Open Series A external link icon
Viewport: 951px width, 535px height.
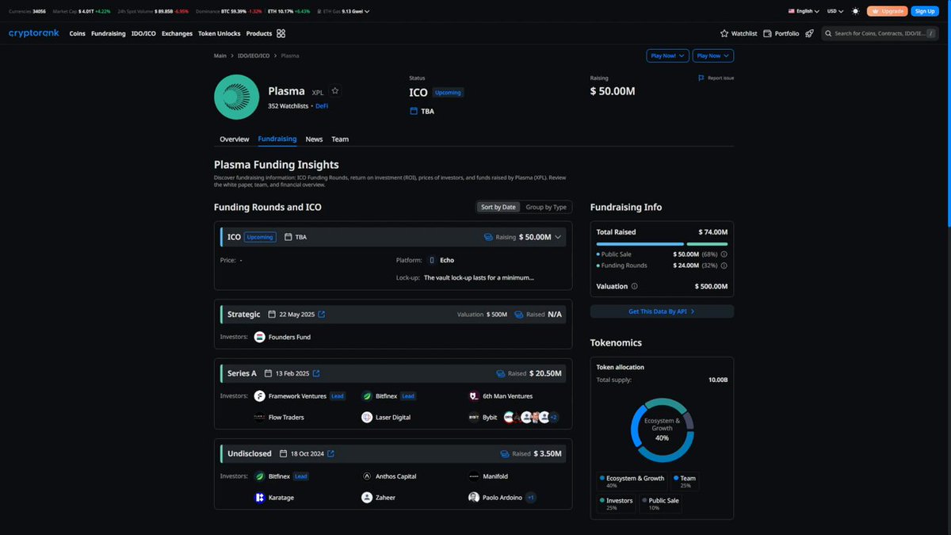[x=316, y=373]
